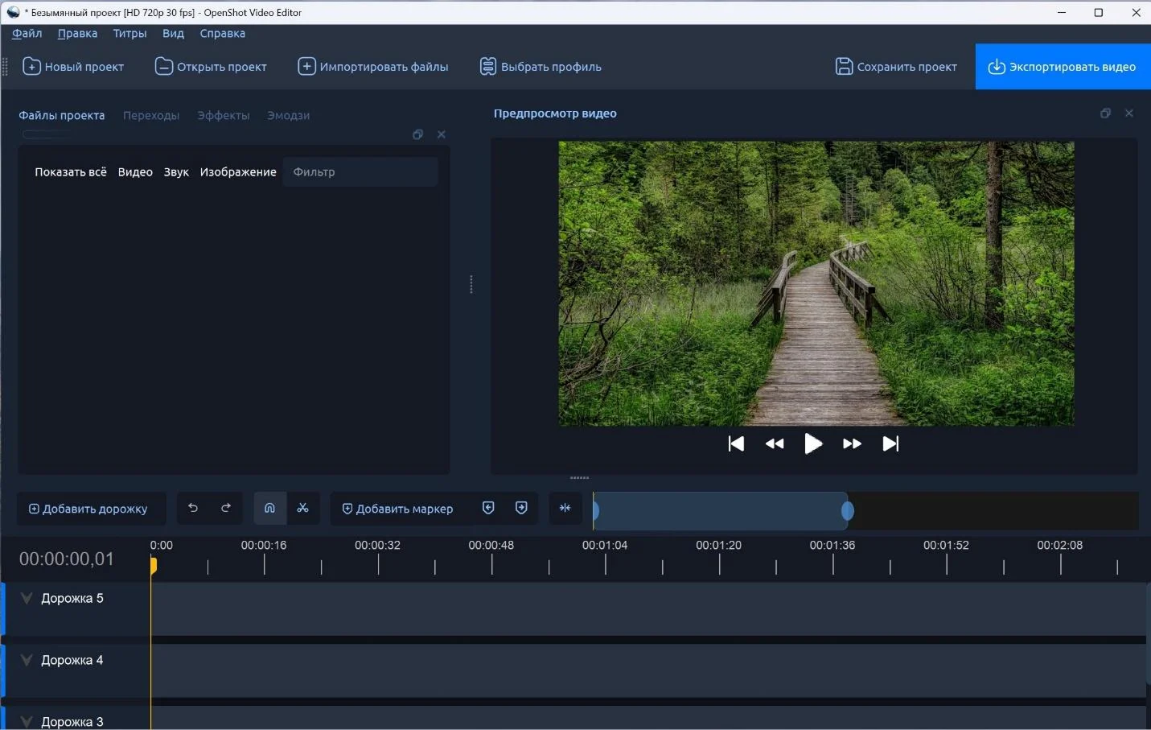This screenshot has width=1151, height=730.
Task: Switch to Файлы проекта tab
Action: (x=62, y=115)
